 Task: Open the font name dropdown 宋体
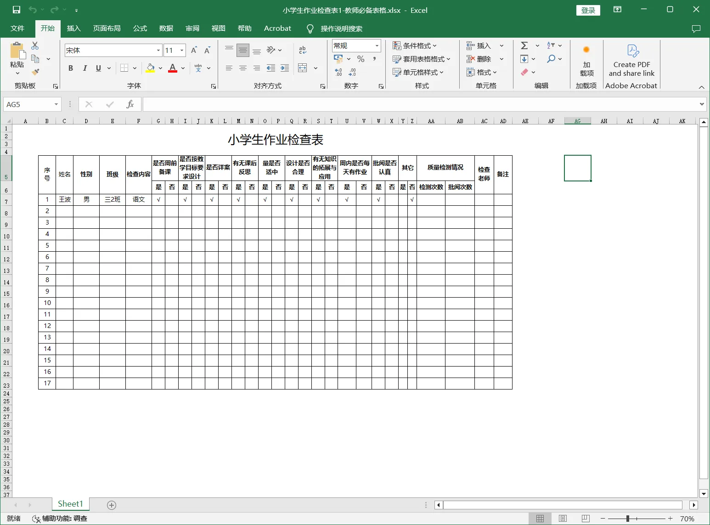pyautogui.click(x=158, y=50)
